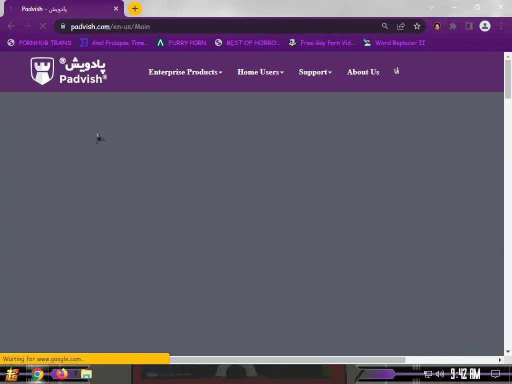Open the avatar extension icon

[437, 26]
